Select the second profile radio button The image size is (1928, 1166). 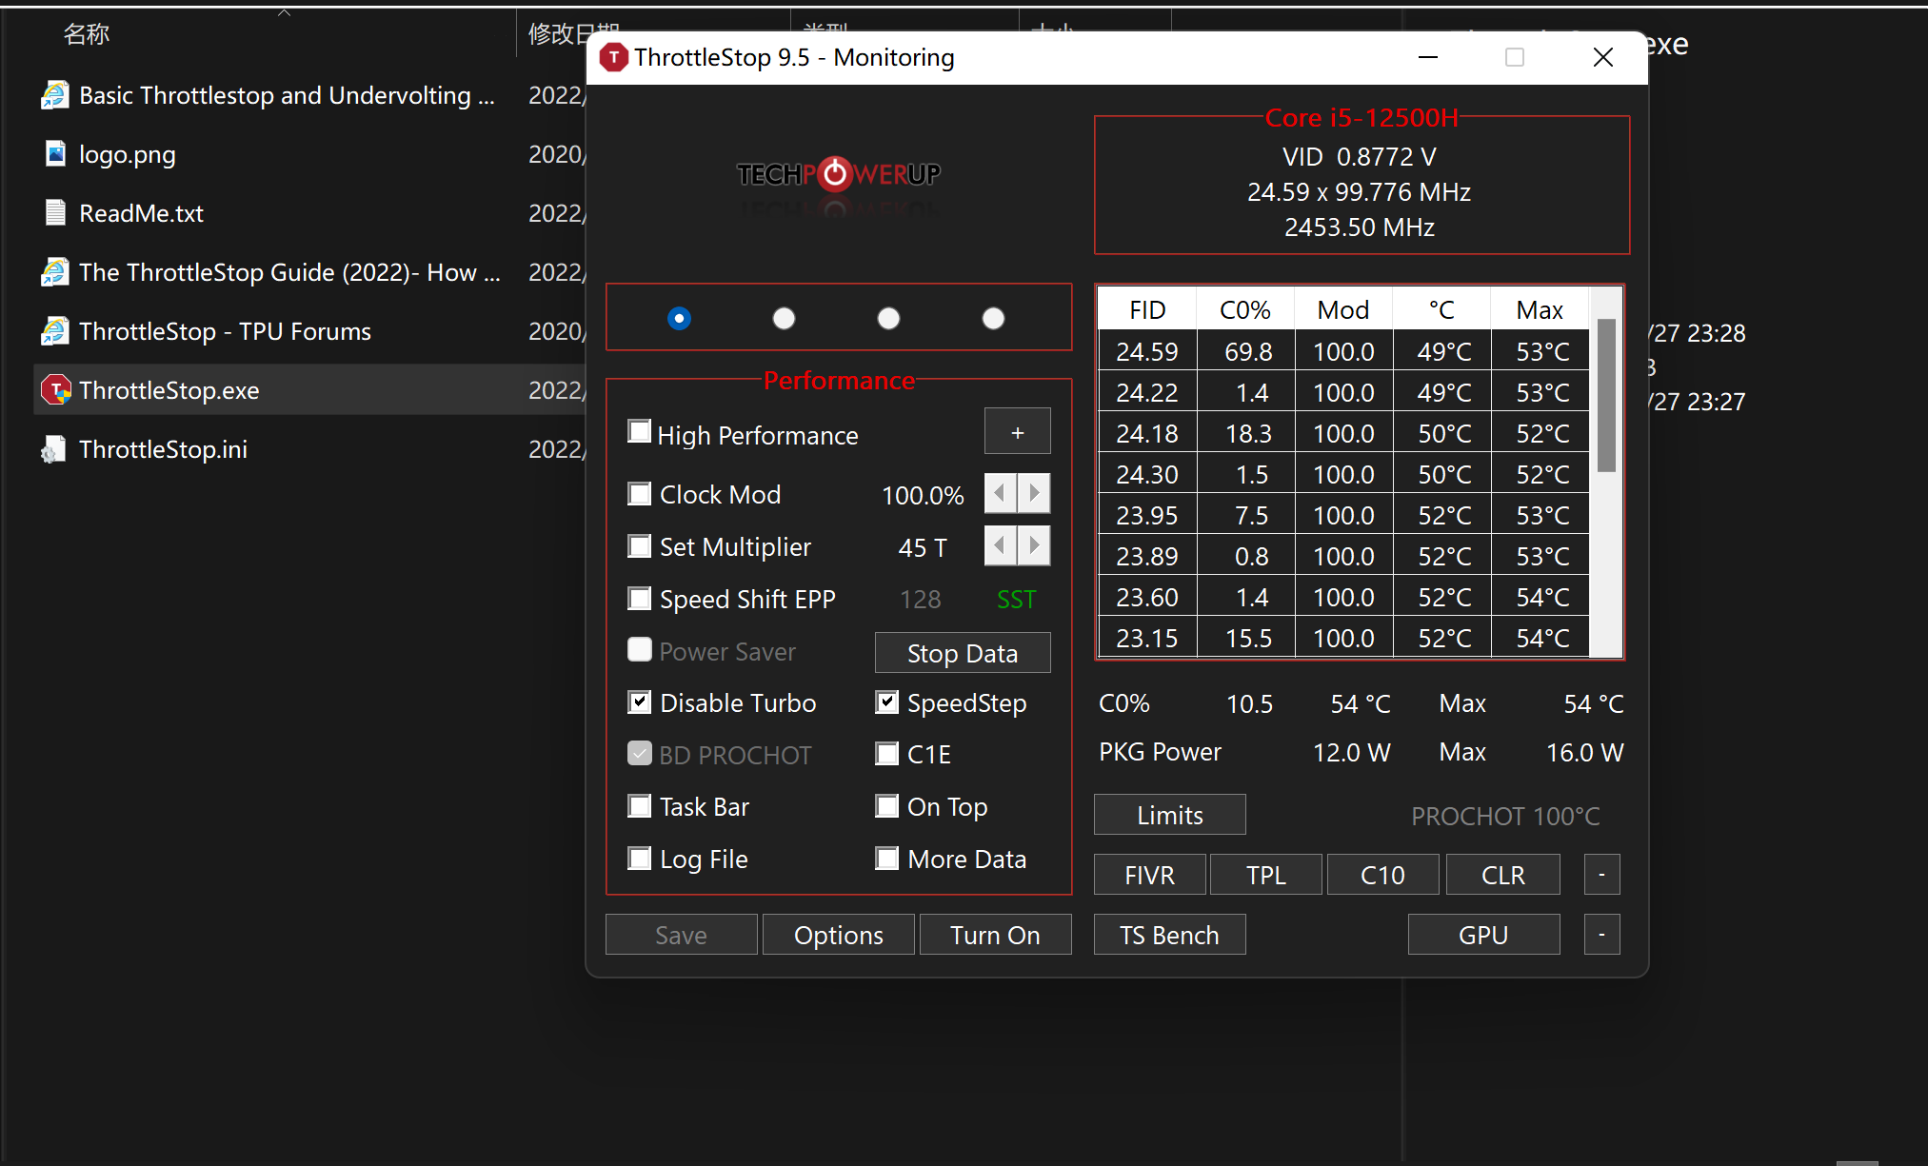click(x=784, y=318)
